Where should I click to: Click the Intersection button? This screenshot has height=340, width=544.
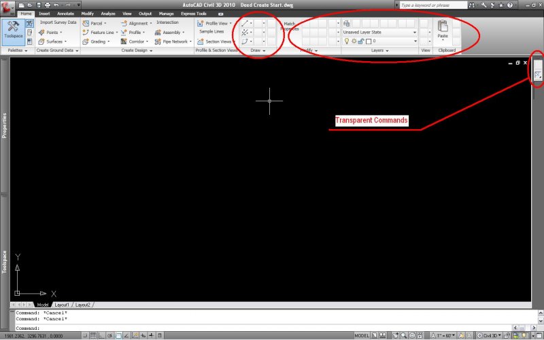tap(167, 22)
